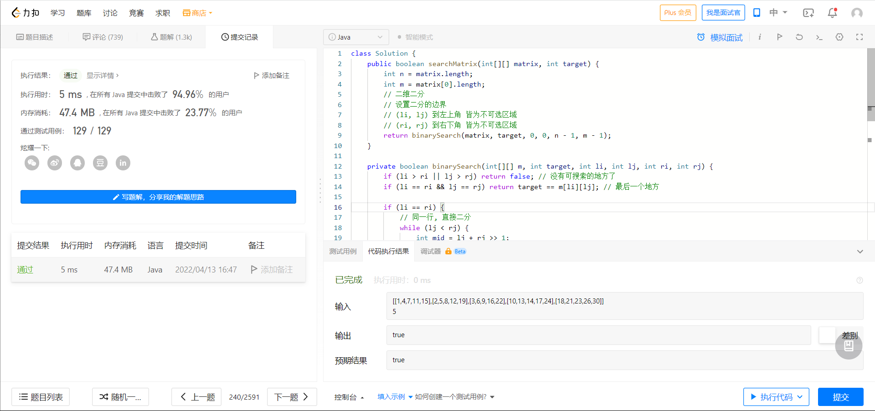
Task: Open the user avatar menu
Action: click(857, 13)
